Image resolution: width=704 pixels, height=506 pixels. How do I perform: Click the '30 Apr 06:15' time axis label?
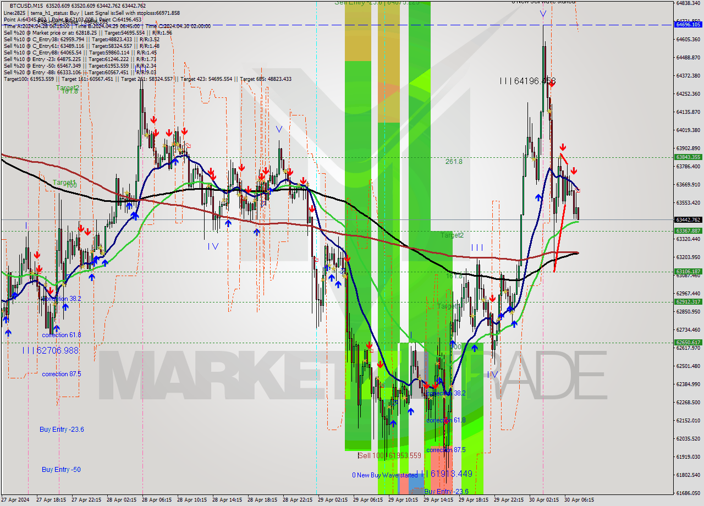[579, 500]
